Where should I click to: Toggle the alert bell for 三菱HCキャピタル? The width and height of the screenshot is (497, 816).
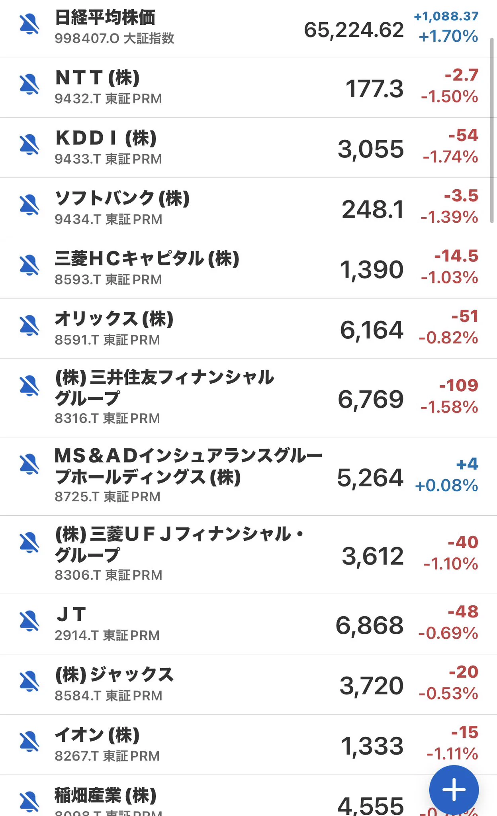[29, 265]
